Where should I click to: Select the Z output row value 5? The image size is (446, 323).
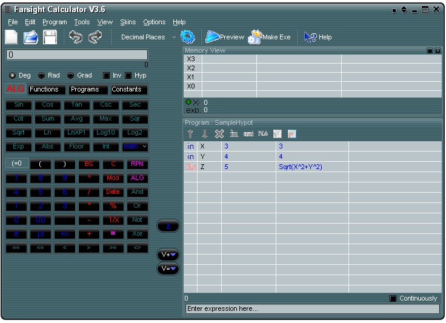click(x=248, y=167)
